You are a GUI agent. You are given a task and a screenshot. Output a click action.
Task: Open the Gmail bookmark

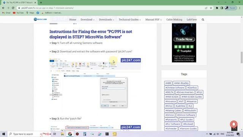(6, 13)
